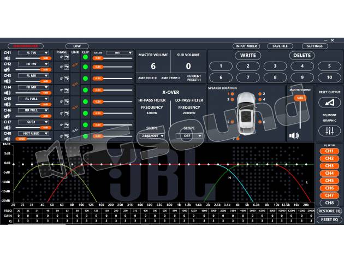The height and width of the screenshot is (262, 344).
Task: Open Settings
Action: 315,46
